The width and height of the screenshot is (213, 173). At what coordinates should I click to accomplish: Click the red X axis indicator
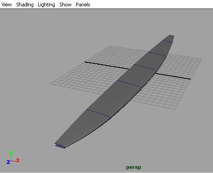18,160
